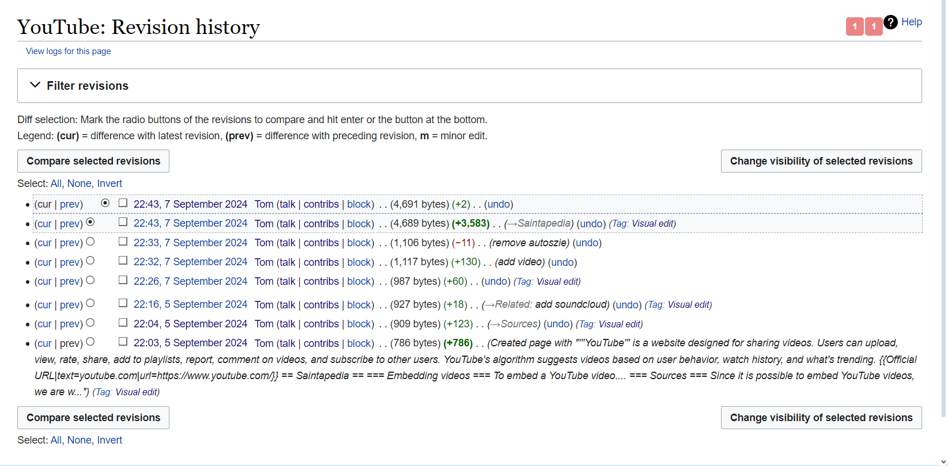Open the 22:33, 7 September 2024 revision
This screenshot has height=466, width=948.
190,243
